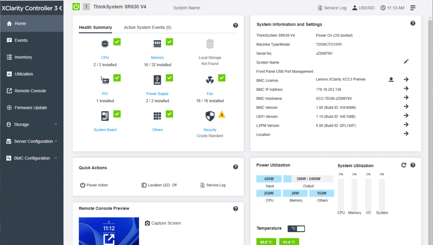Screen dimensions: 433x245
Task: Open help for Quick Actions panel
Action: tap(235, 167)
